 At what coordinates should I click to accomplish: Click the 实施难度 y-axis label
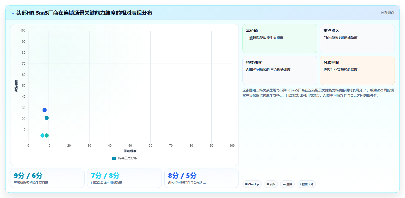click(16, 86)
